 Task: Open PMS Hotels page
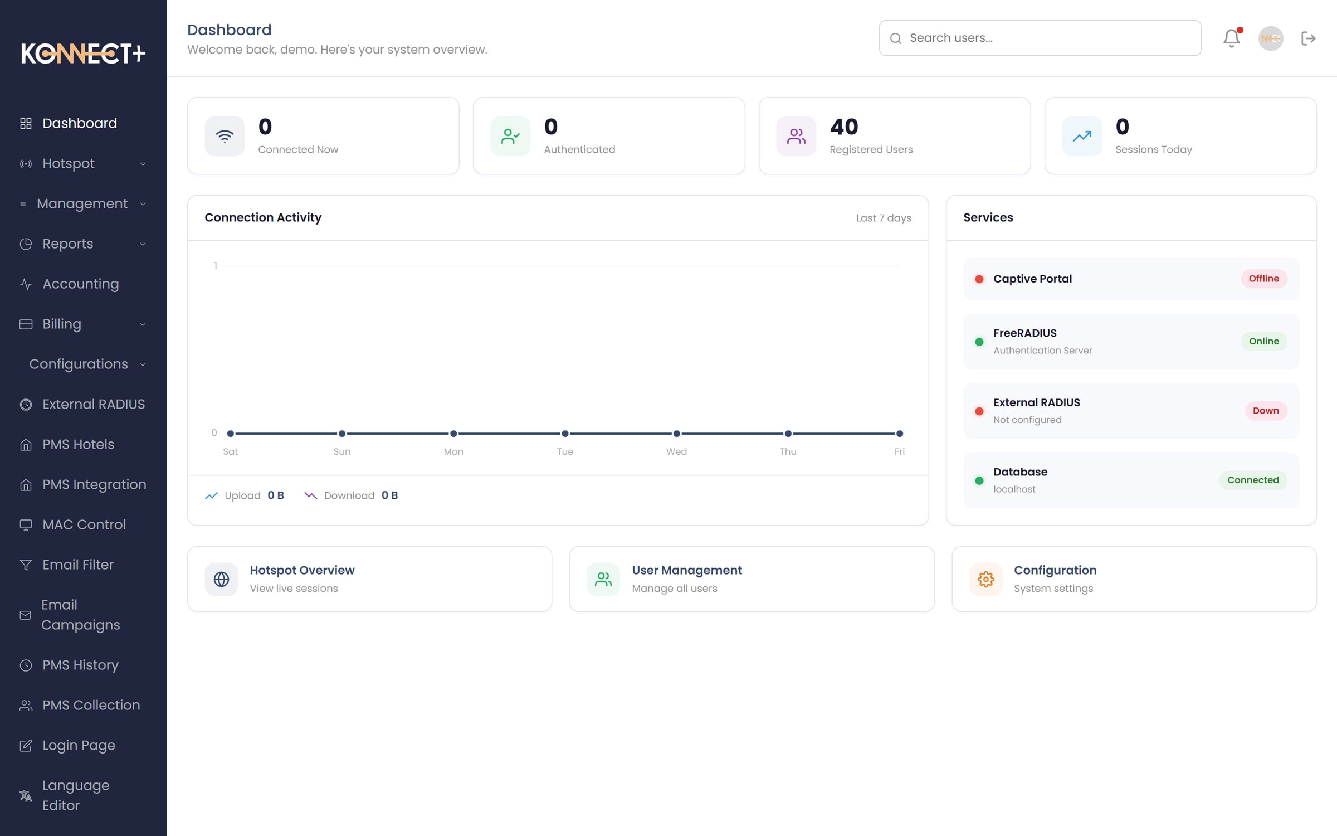[x=84, y=445]
